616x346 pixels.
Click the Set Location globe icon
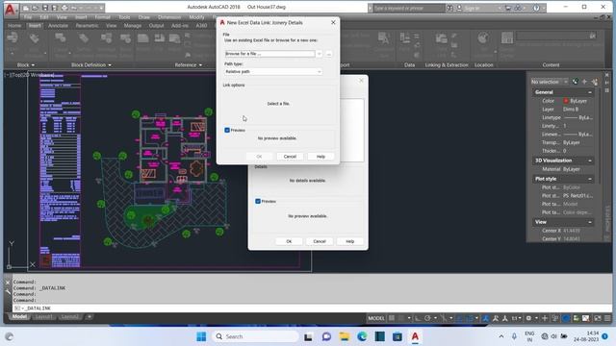483,38
